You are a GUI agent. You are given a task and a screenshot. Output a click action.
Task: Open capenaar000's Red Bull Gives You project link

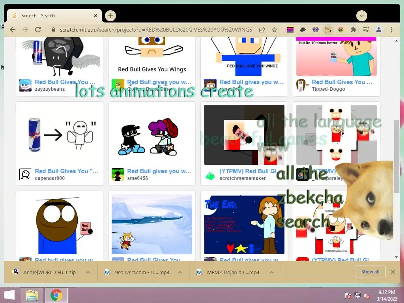[x=66, y=171]
